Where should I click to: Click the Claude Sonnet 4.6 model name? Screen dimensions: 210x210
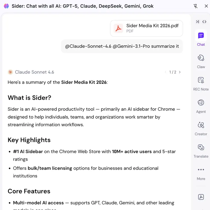point(34,72)
